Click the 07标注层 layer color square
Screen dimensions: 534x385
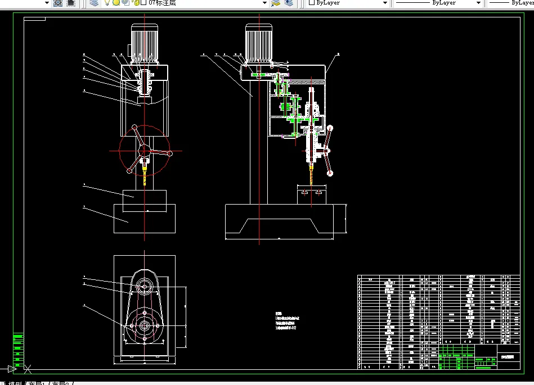click(143, 2)
